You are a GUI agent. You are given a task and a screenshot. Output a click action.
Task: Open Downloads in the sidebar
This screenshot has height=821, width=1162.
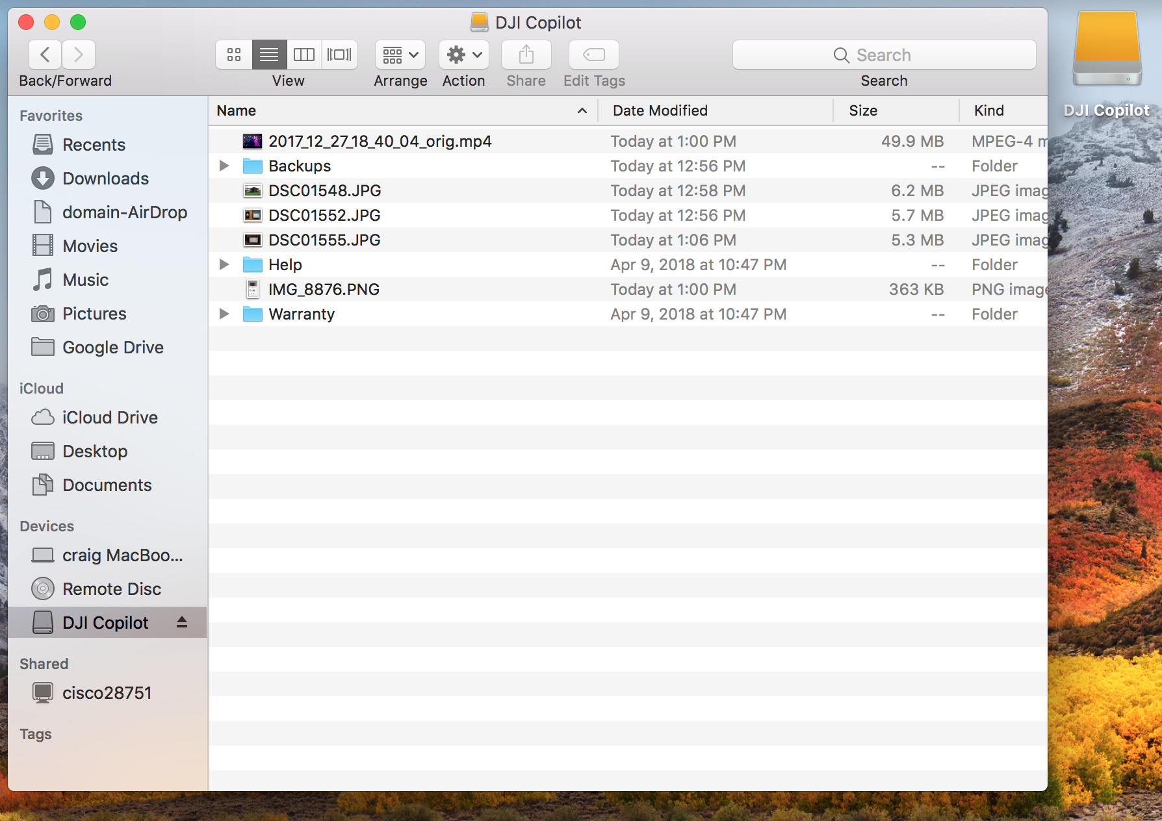(x=107, y=178)
